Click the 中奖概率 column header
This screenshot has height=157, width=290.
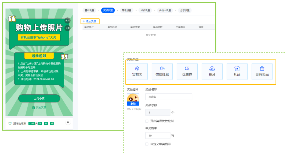pyautogui.click(x=180, y=27)
